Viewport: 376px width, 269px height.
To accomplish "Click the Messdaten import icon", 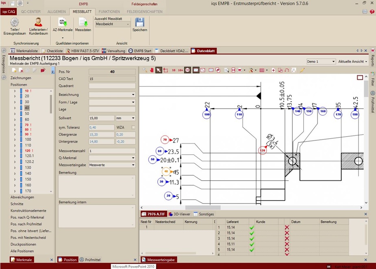I will [83, 22].
